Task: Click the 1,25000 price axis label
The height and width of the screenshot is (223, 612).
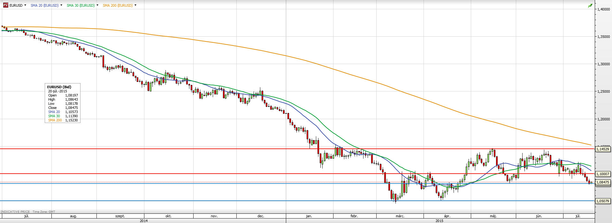Action: pyautogui.click(x=603, y=91)
